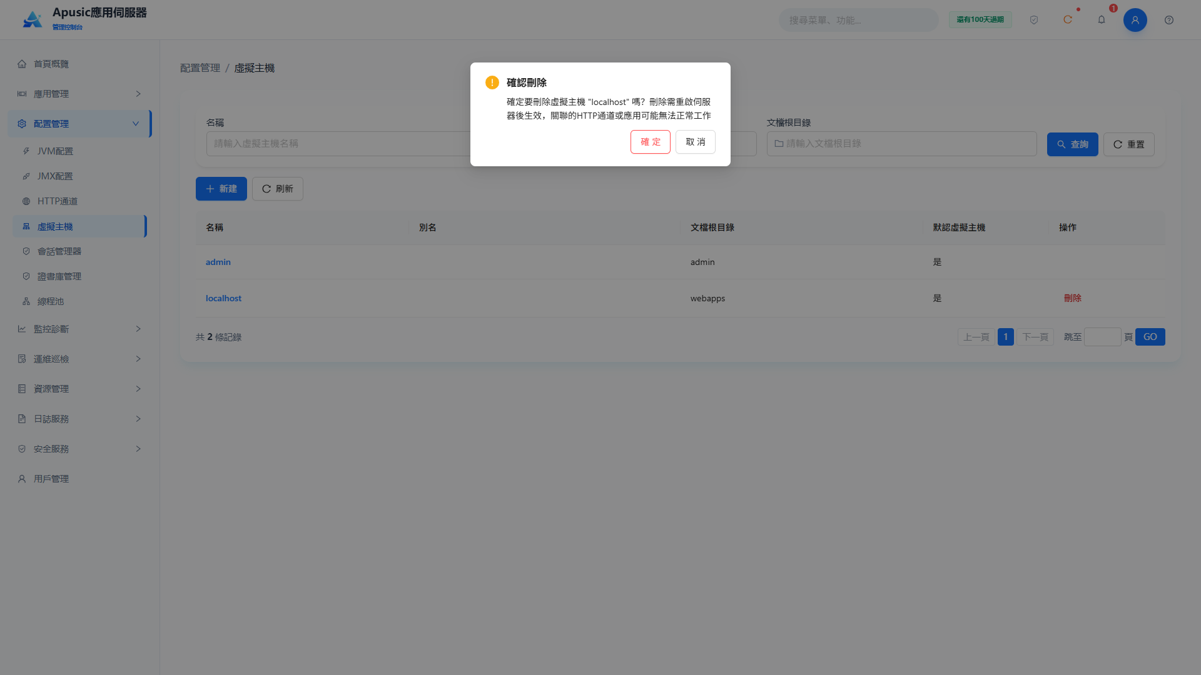
Task: Open the JVM配置 menu item
Action: (x=79, y=151)
